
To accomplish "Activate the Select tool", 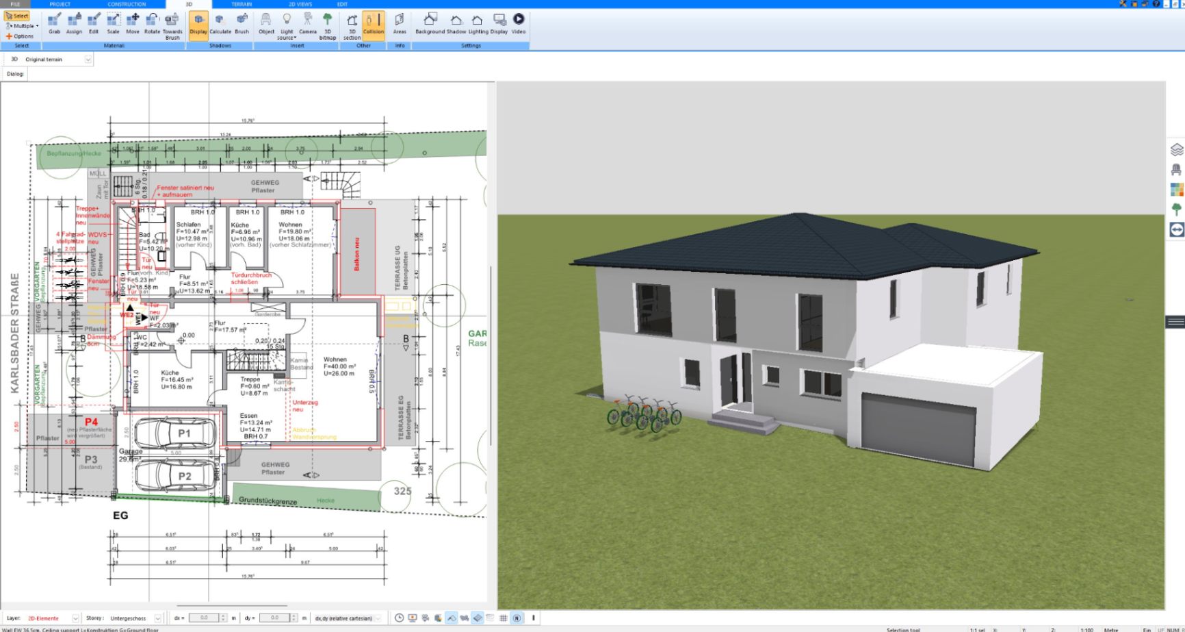I will (x=17, y=16).
